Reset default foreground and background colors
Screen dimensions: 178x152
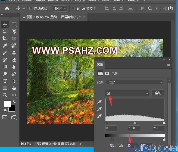click(x=5, y=111)
